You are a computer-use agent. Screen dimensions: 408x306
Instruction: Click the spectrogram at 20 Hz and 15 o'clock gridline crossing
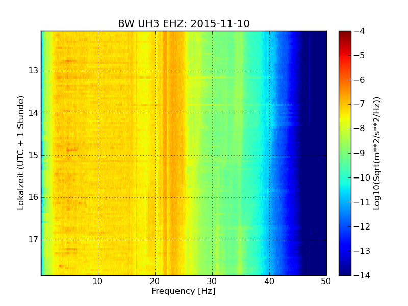pyautogui.click(x=156, y=156)
